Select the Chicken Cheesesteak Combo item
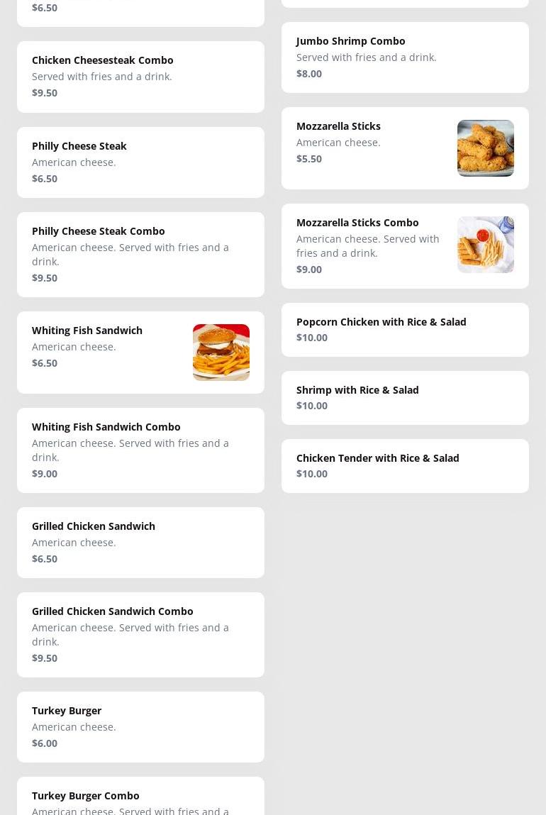The image size is (546, 815). pyautogui.click(x=103, y=60)
